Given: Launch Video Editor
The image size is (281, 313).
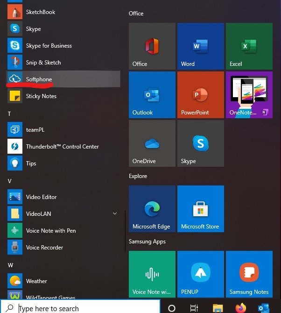Looking at the screenshot, I should click(x=63, y=197).
